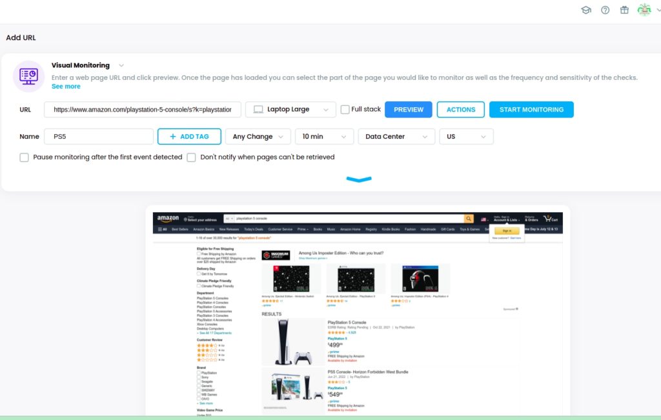The height and width of the screenshot is (420, 661).
Task: Open the Laptop Large device dropdown
Action: click(290, 110)
